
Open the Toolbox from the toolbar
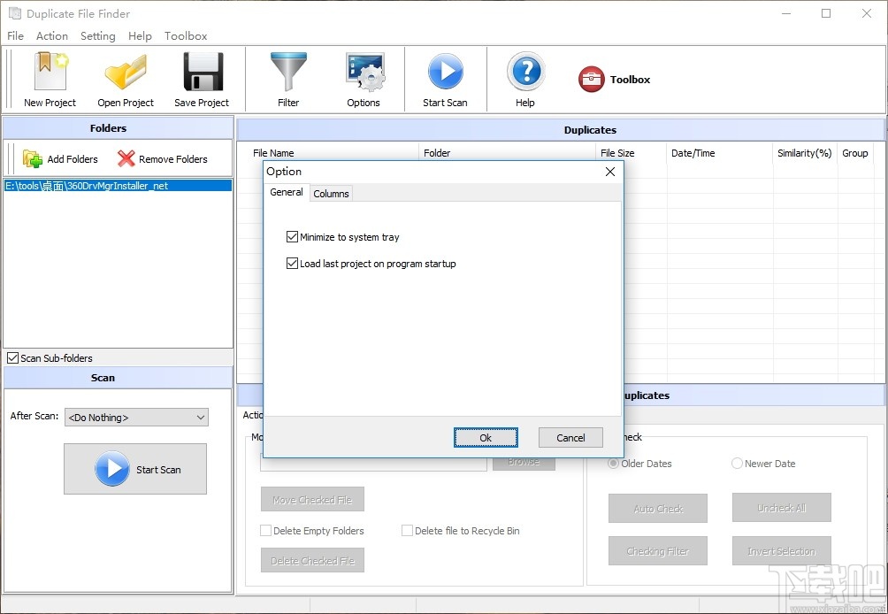pos(614,78)
